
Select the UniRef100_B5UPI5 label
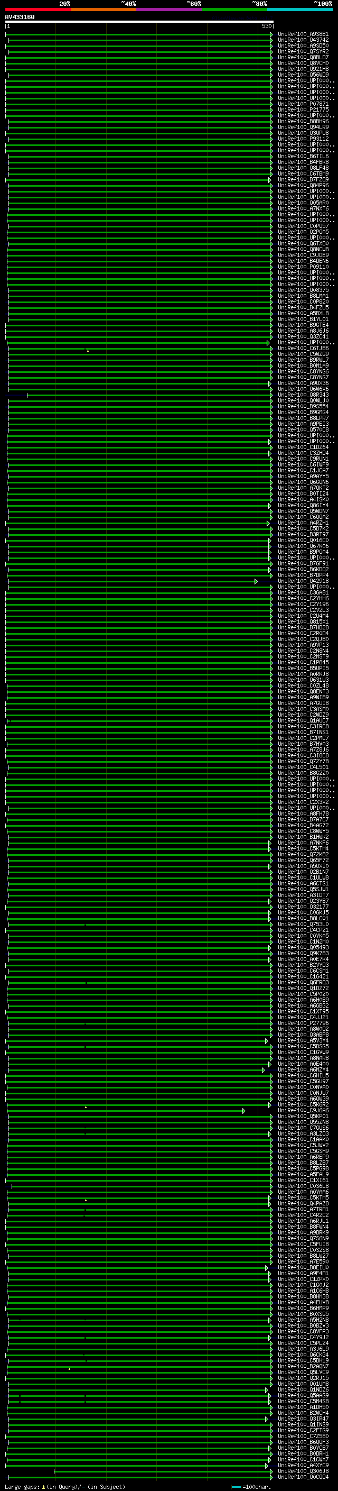click(303, 668)
